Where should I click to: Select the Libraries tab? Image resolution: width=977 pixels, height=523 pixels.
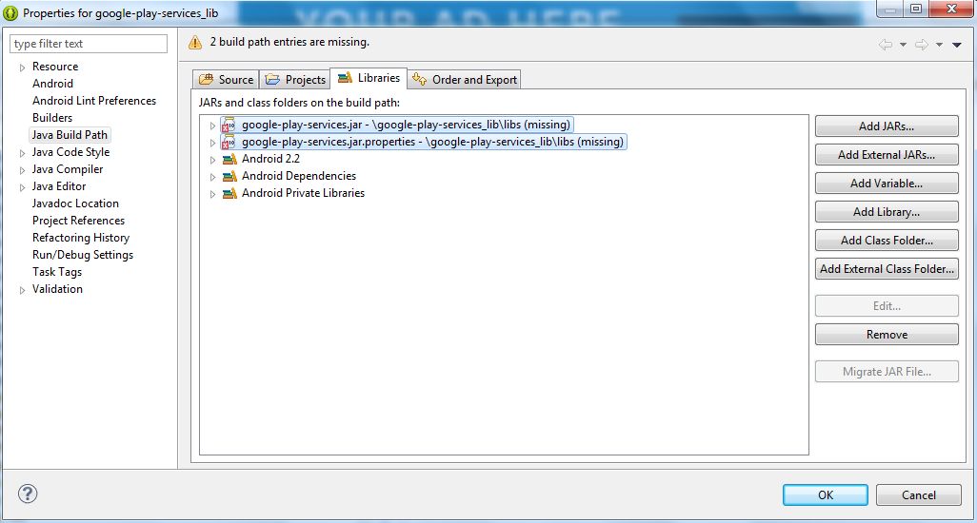click(369, 78)
